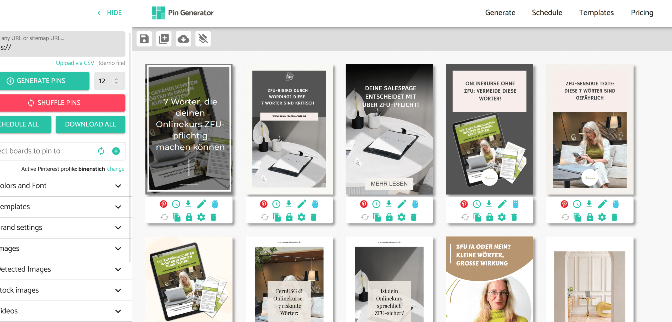Click the clock schedule icon under the second pin
Image resolution: width=672 pixels, height=322 pixels.
tap(276, 204)
